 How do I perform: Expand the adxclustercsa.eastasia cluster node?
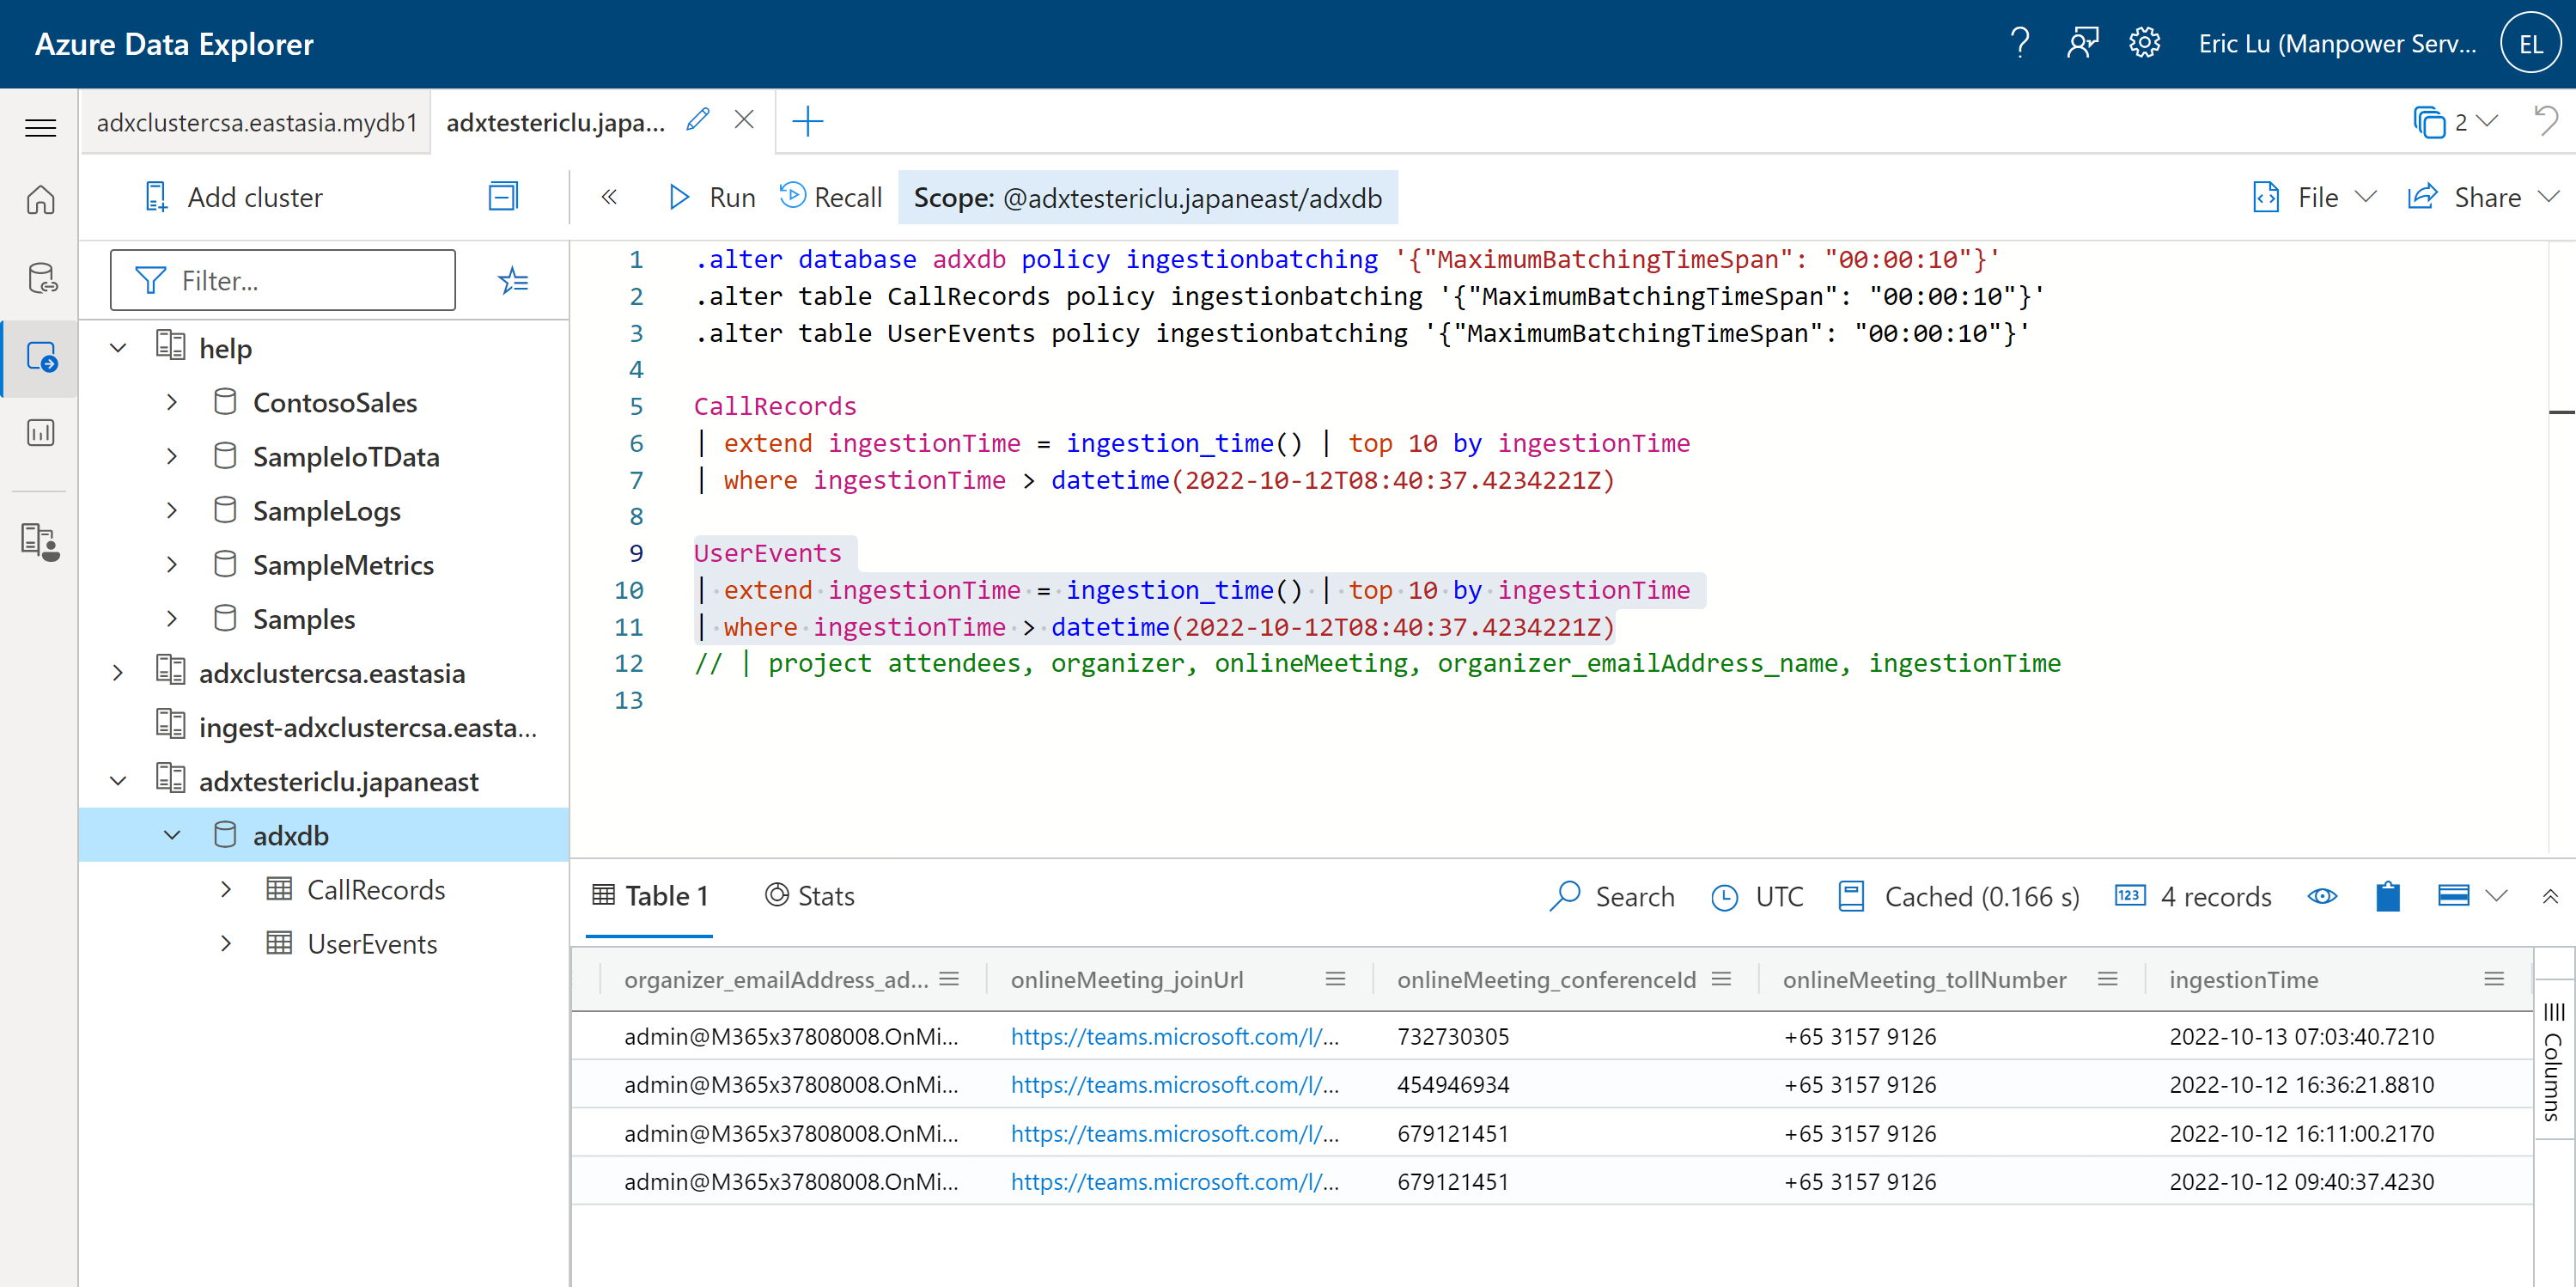pos(118,673)
